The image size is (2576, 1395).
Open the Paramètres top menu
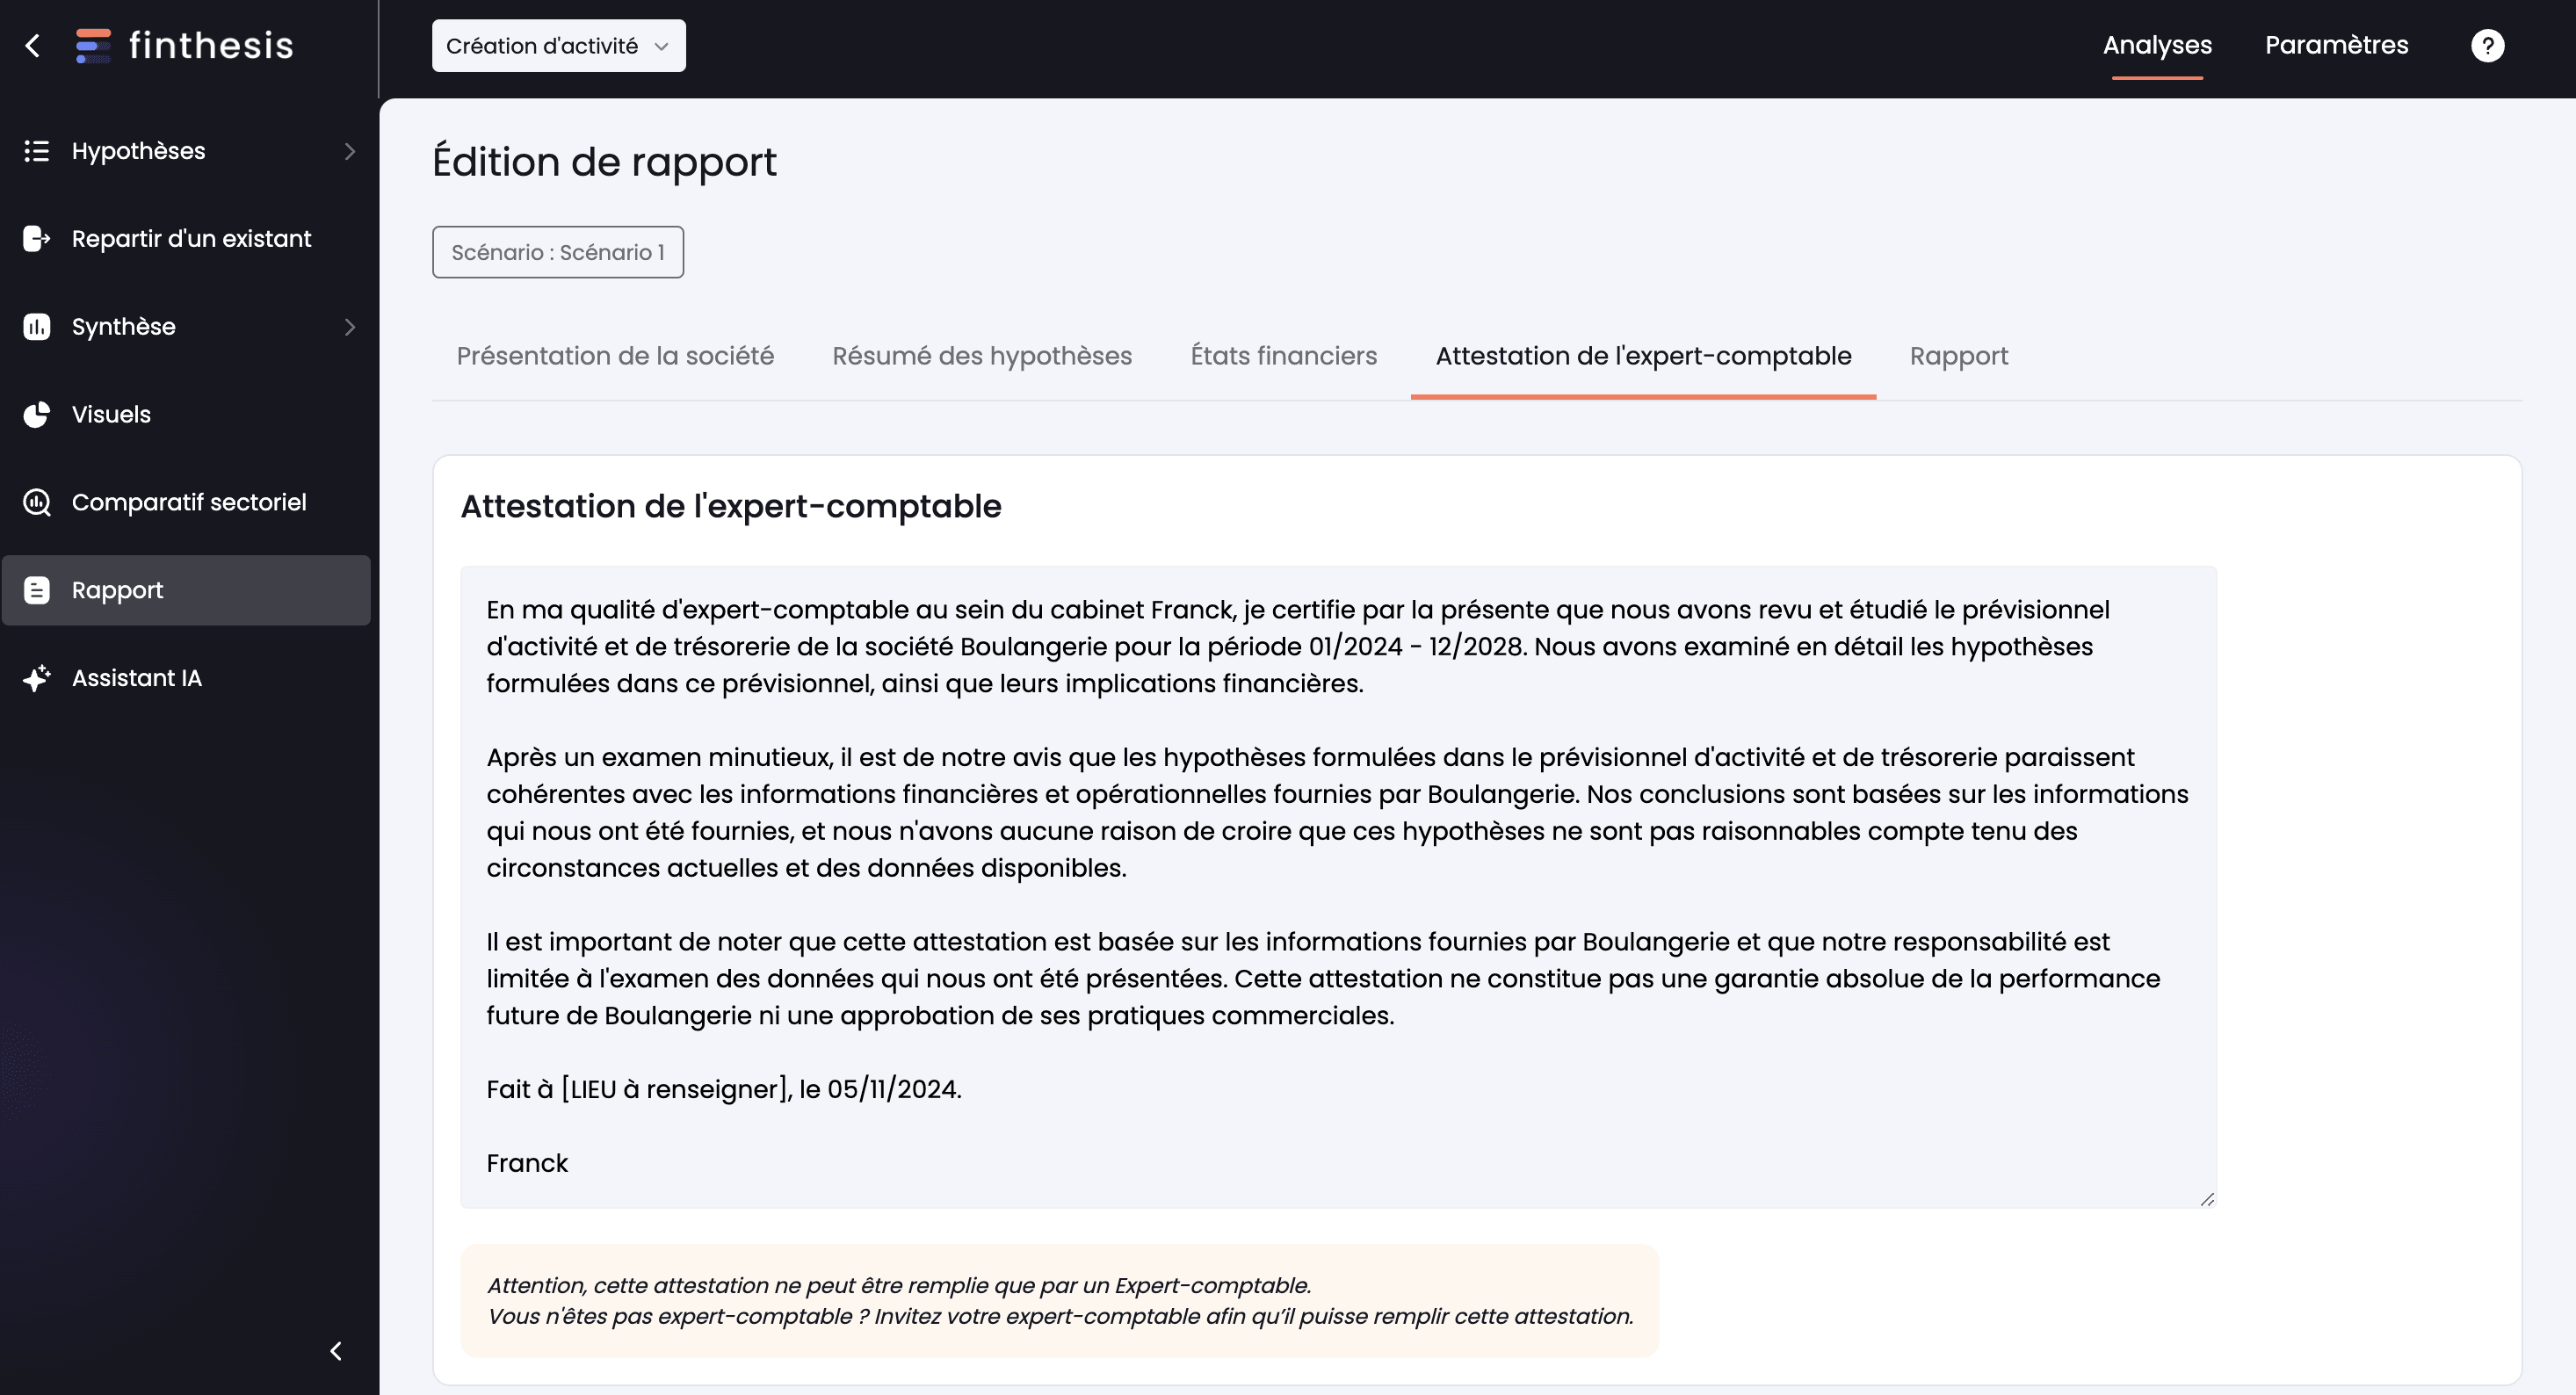(x=2336, y=46)
